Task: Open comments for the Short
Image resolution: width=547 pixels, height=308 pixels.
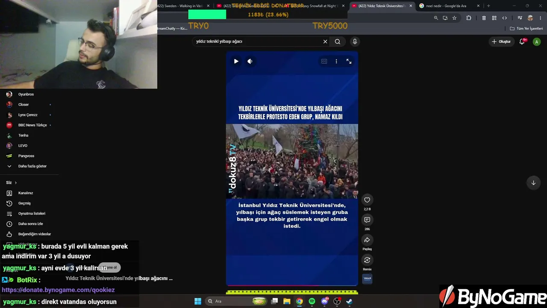Action: point(367,219)
